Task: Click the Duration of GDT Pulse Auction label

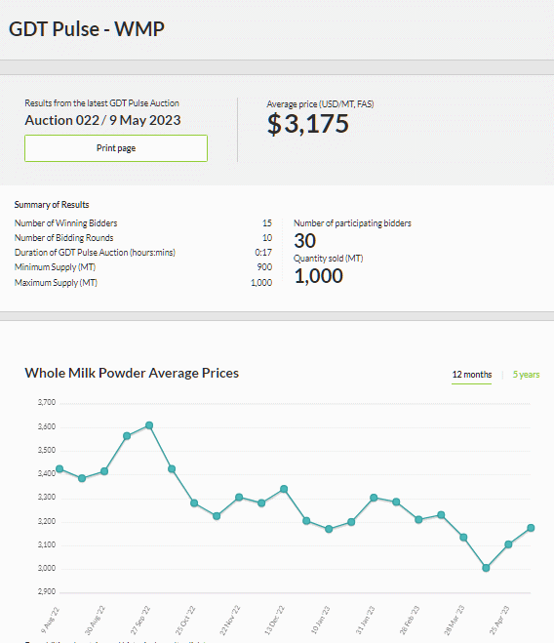Action: 95,253
